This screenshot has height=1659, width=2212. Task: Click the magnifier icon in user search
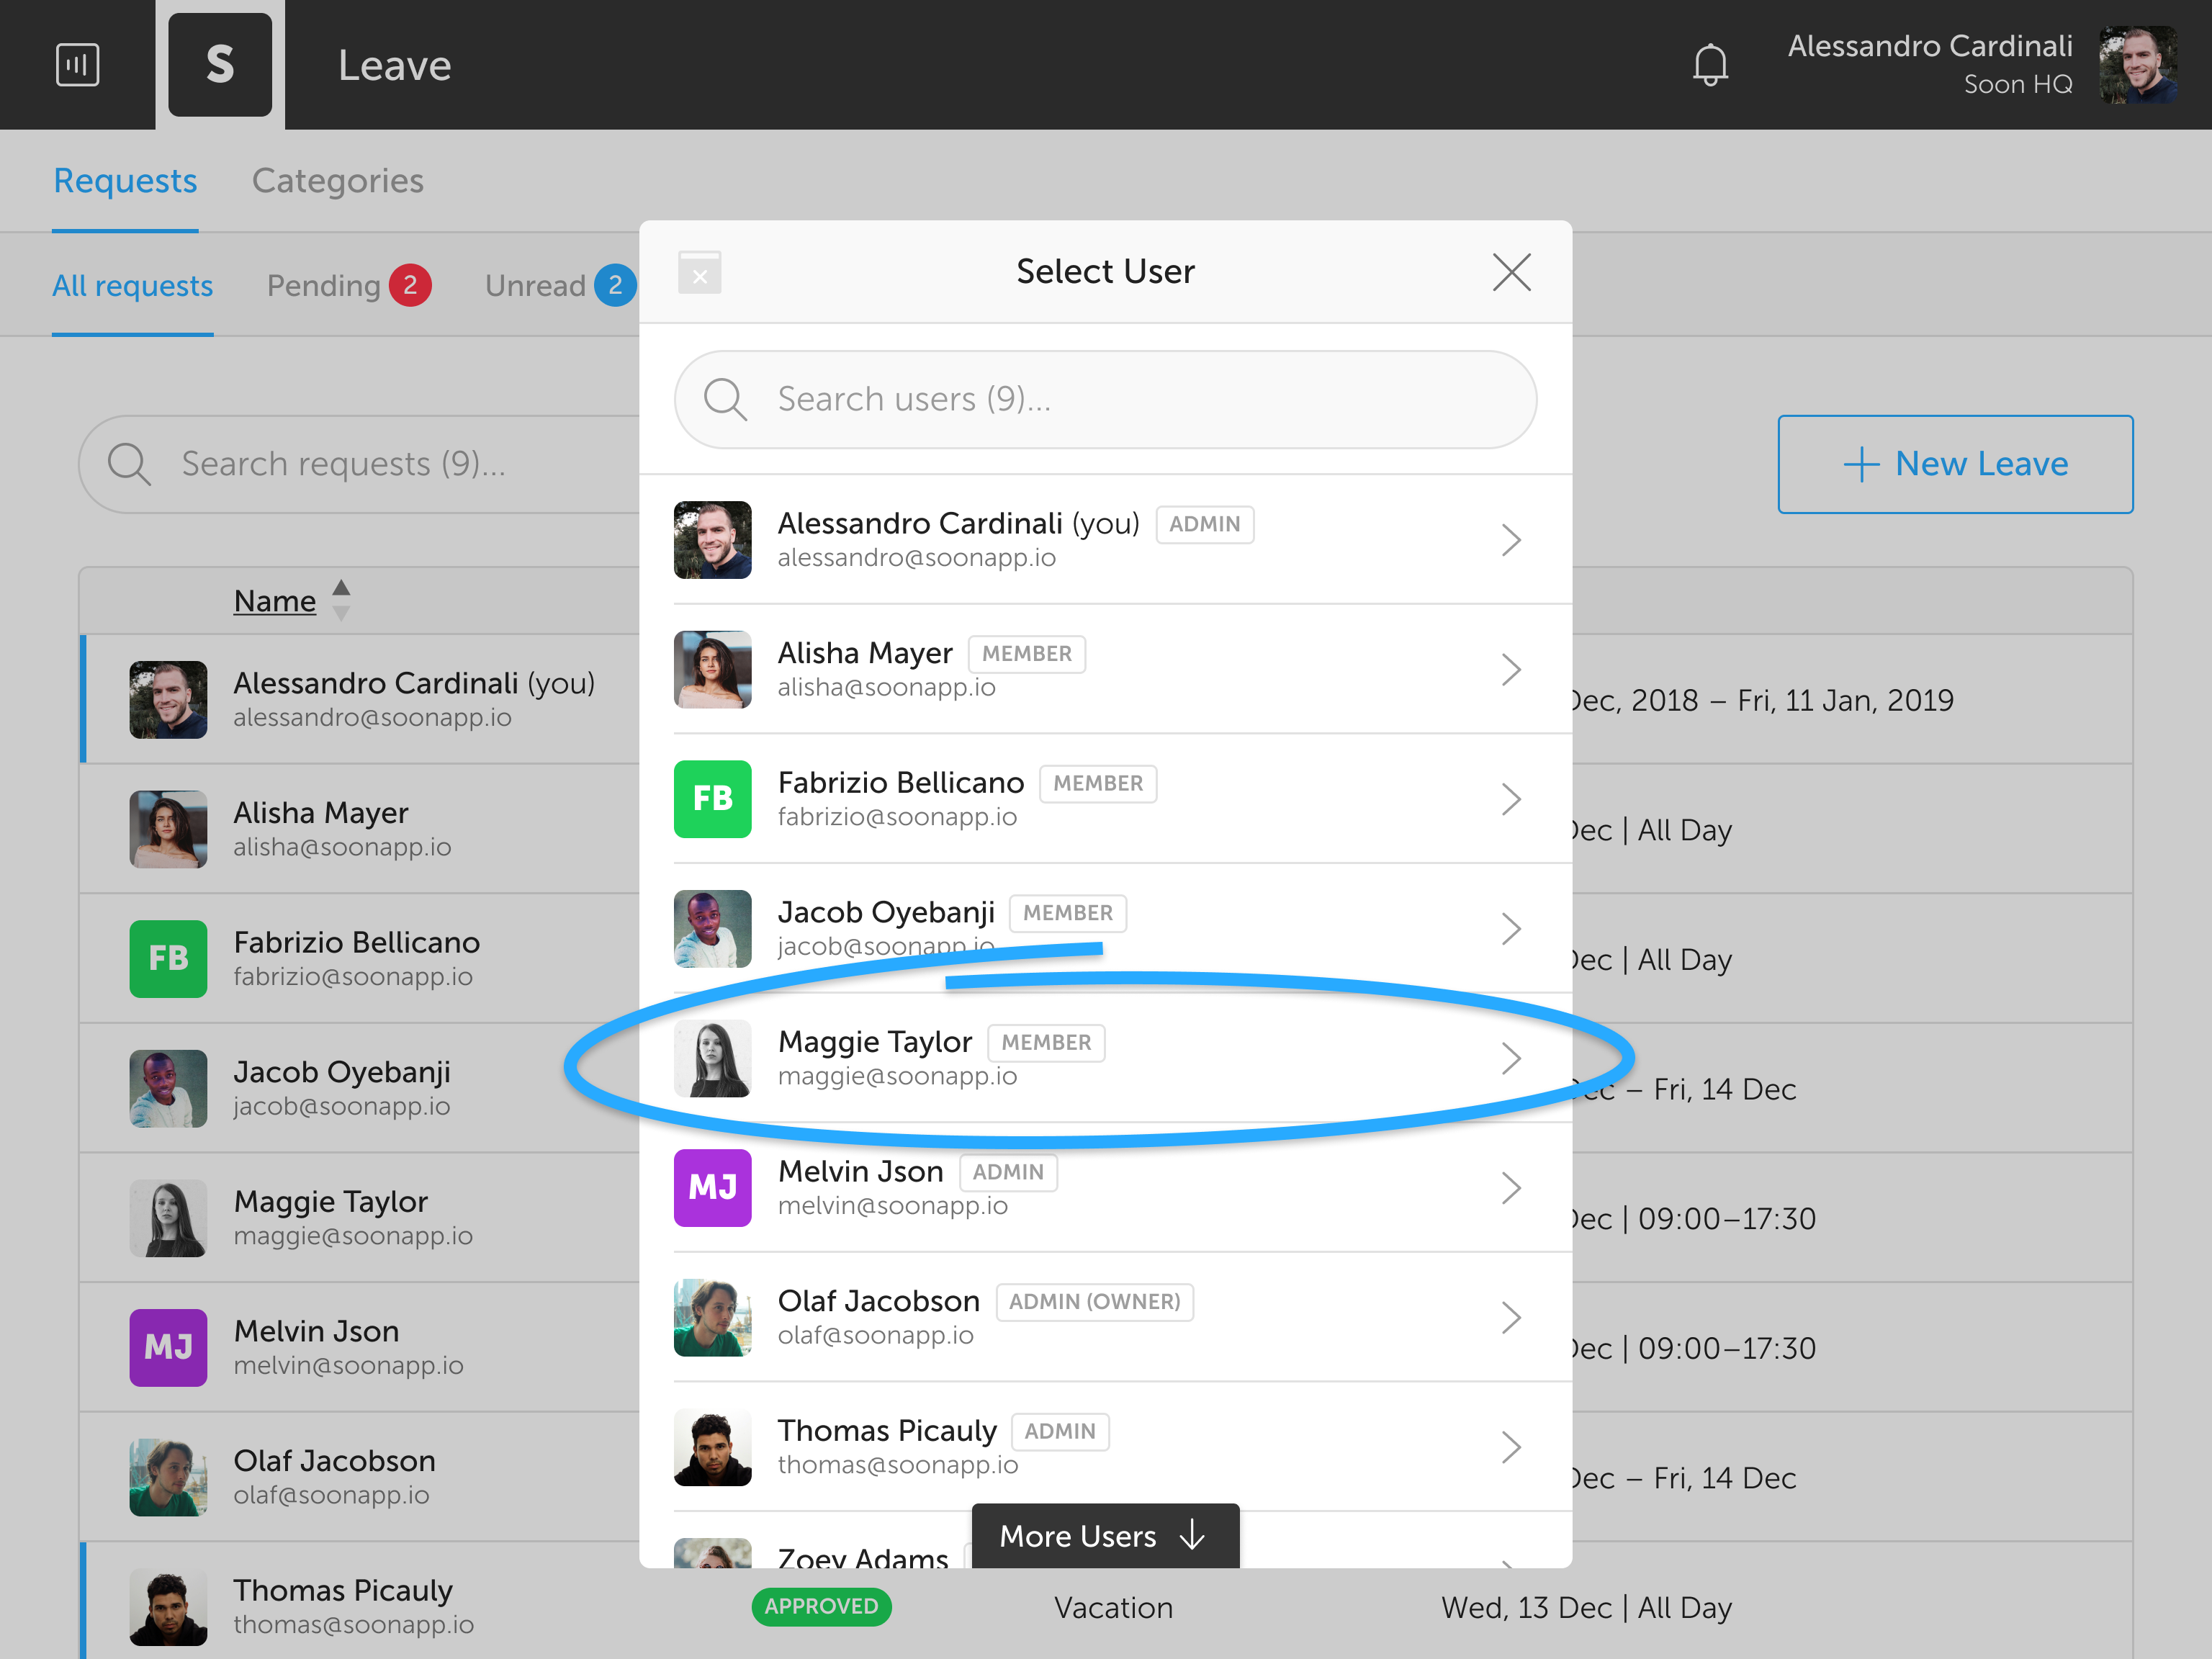point(724,400)
